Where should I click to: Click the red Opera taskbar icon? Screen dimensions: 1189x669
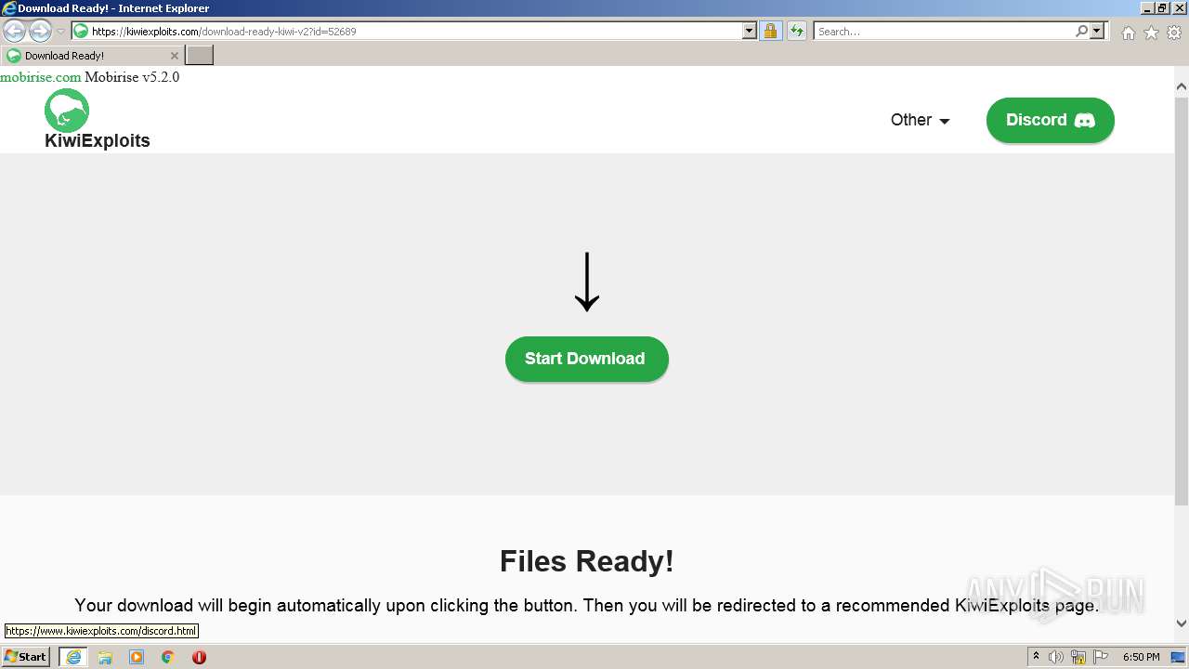point(199,657)
